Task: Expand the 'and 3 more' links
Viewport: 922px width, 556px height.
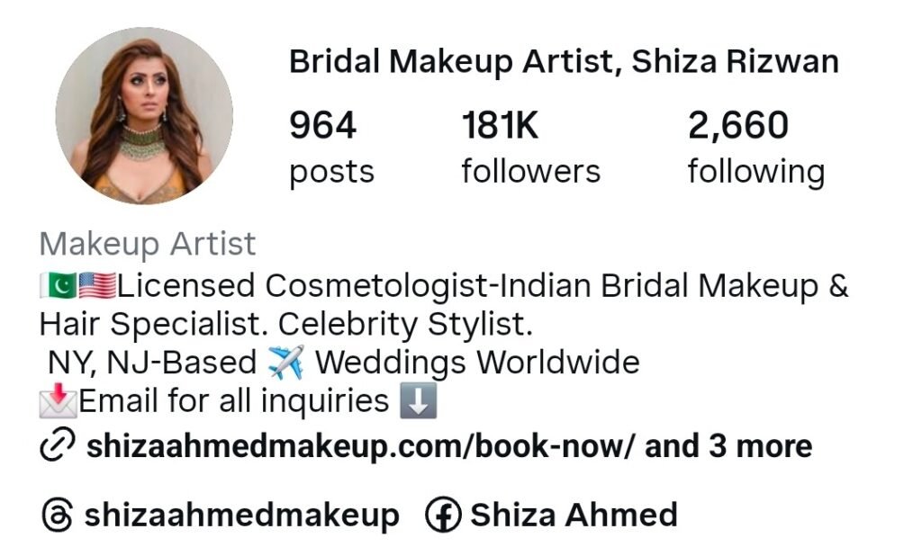Action: tap(728, 446)
